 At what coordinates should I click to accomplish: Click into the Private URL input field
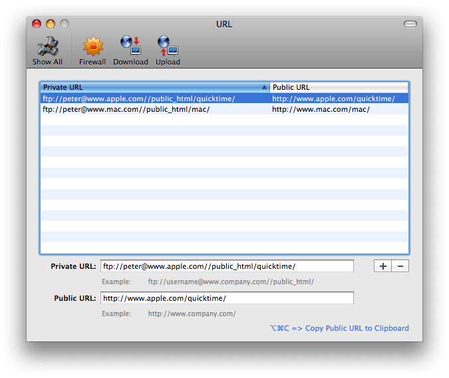tap(227, 266)
